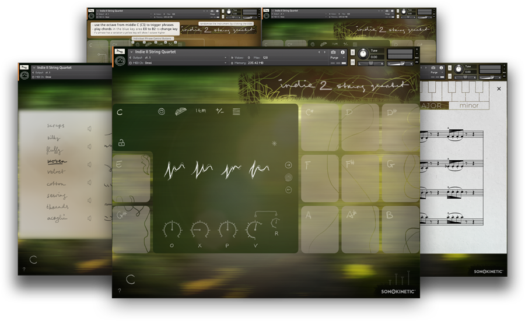Select the F# key pad
The height and width of the screenshot is (321, 525).
click(360, 178)
